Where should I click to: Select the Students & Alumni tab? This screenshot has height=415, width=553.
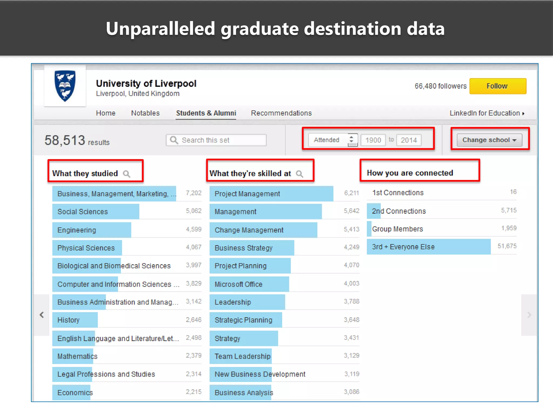206,113
